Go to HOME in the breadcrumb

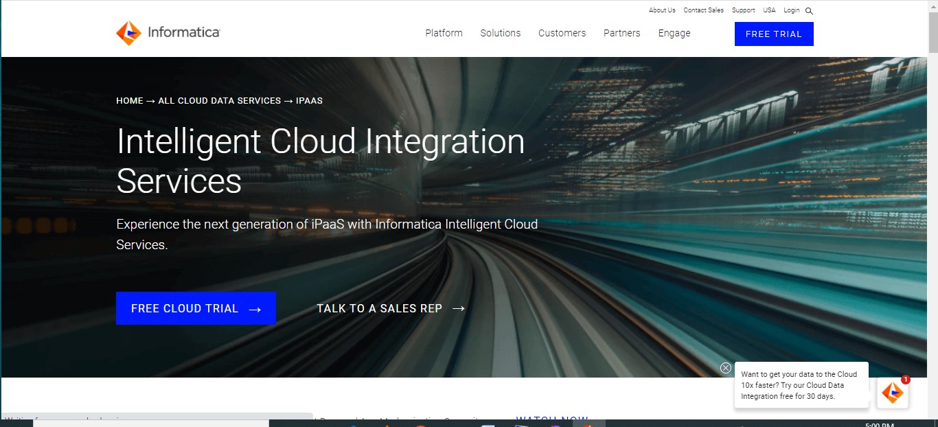130,100
